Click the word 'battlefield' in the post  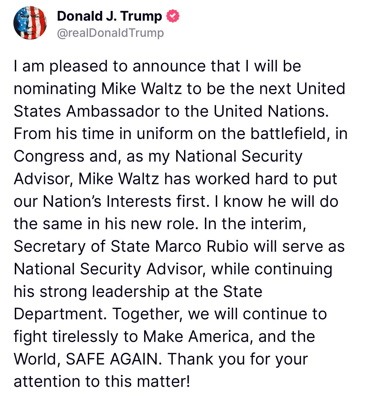(288, 134)
